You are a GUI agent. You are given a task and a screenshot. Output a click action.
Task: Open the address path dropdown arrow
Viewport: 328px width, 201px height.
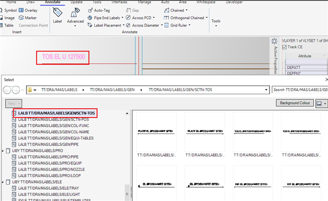coord(266,90)
